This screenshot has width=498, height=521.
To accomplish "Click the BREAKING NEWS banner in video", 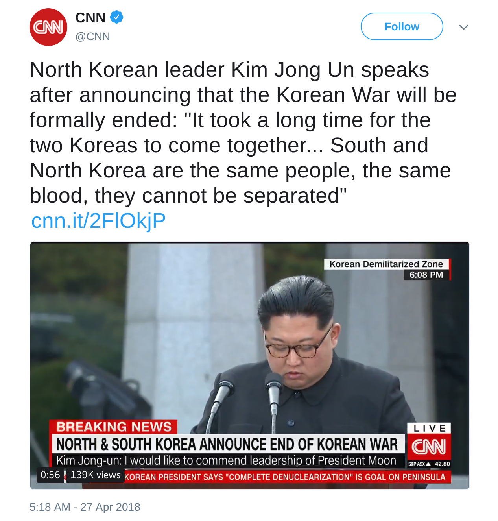I will [114, 427].
